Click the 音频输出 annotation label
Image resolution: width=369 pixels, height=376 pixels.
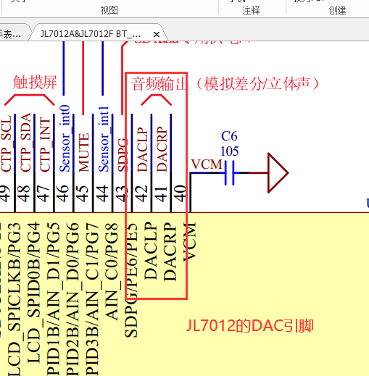tap(159, 84)
